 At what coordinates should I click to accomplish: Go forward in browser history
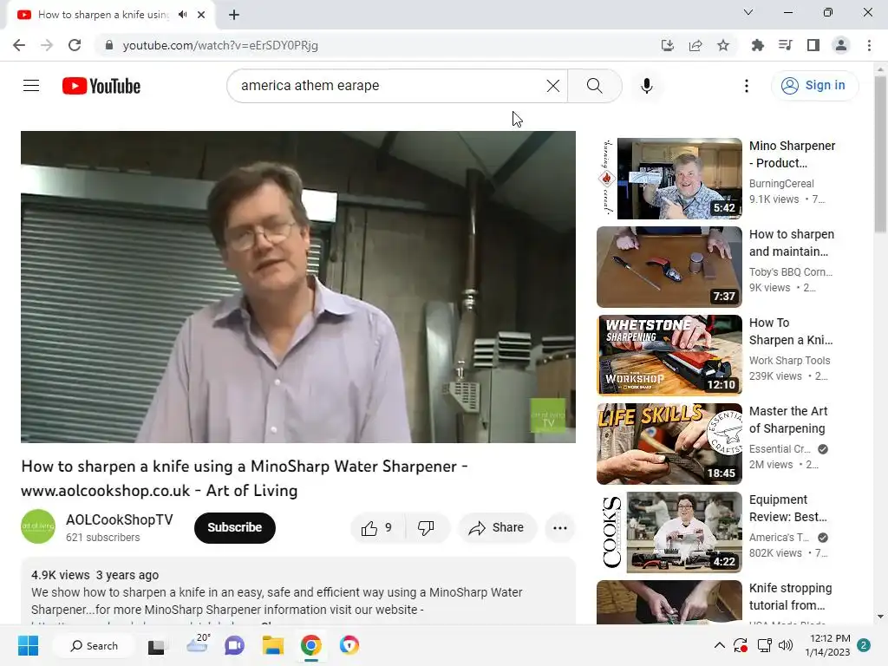coord(47,45)
